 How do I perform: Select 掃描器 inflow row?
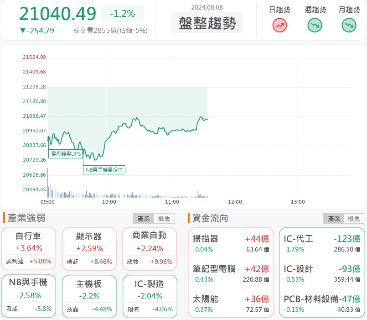click(x=231, y=244)
